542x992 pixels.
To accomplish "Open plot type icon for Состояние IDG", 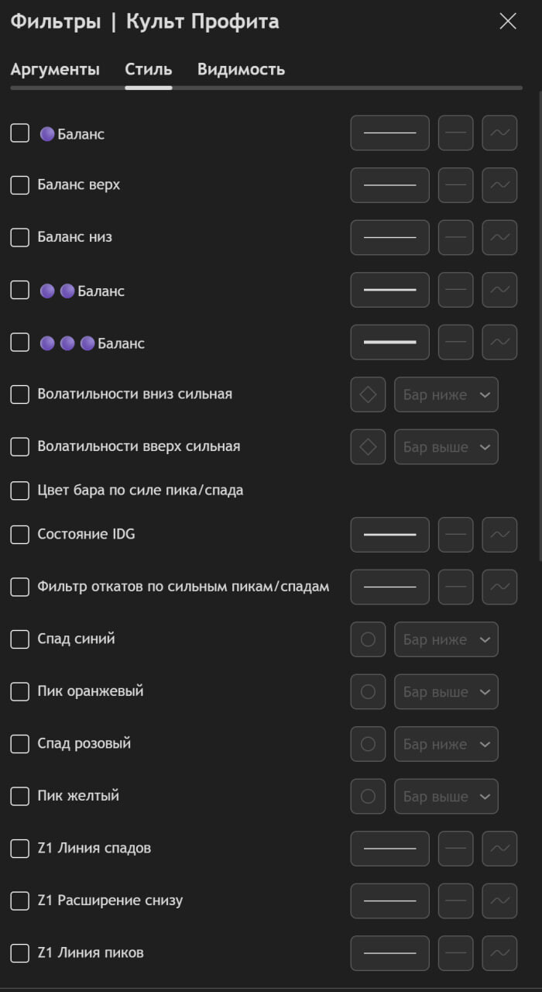I will 499,535.
